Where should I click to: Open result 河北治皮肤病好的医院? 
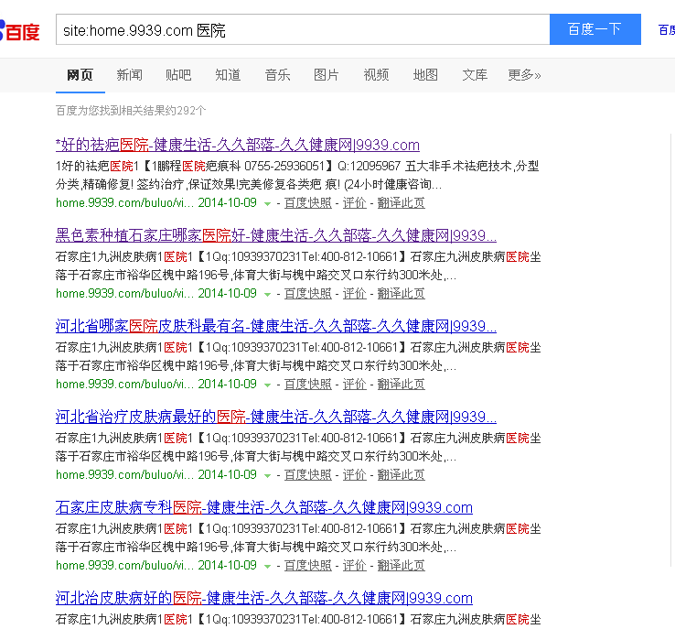pos(264,598)
